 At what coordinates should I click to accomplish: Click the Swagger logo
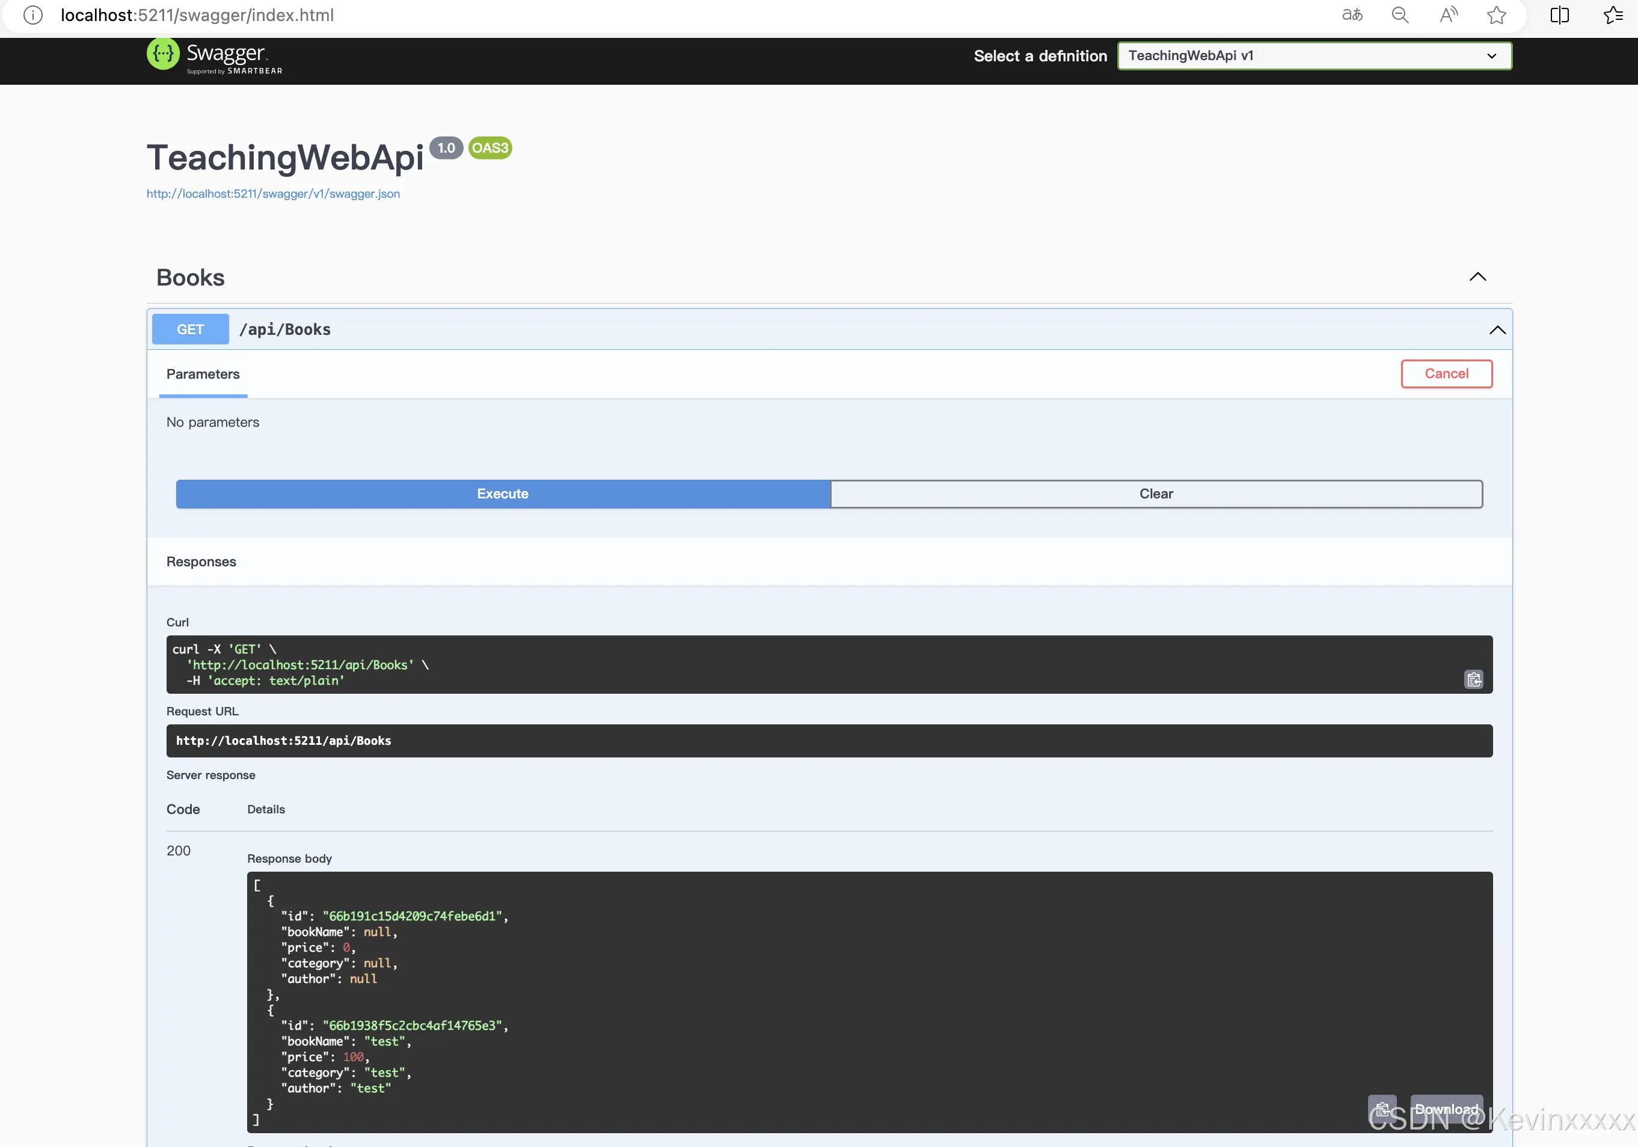click(215, 56)
